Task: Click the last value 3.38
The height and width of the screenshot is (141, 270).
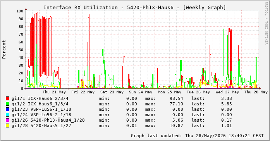Action: [227, 99]
